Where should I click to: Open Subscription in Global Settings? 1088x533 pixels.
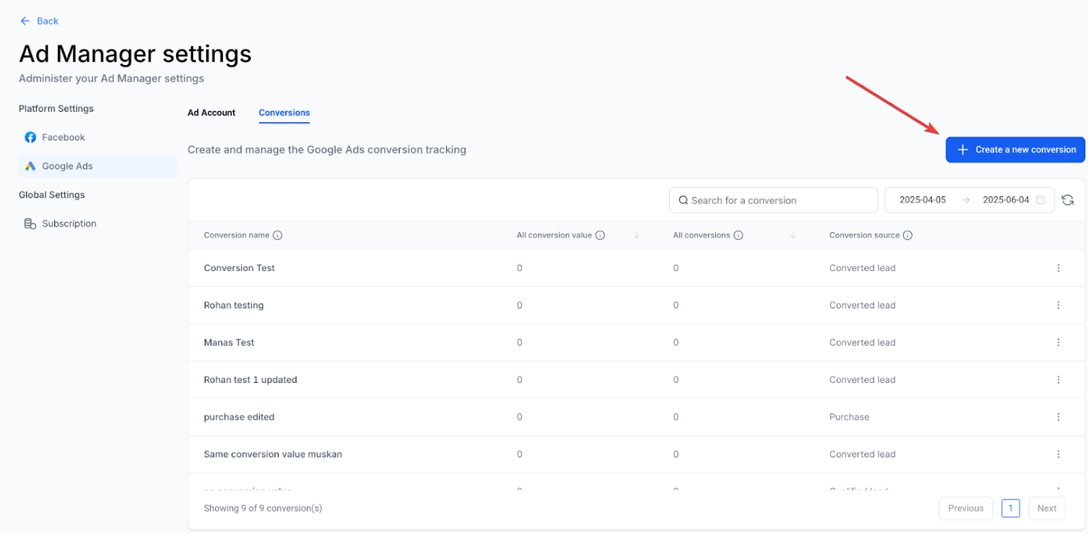pyautogui.click(x=69, y=224)
